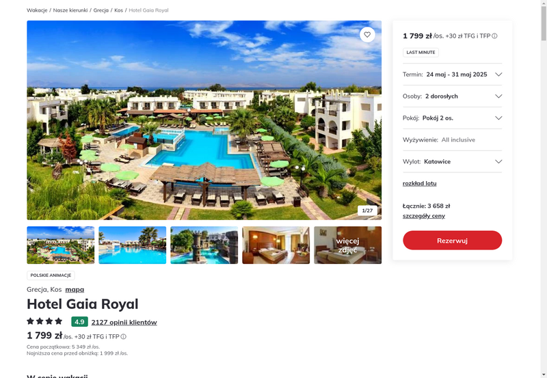Click the four-star hotel rating stars
This screenshot has height=378, width=547.
tap(44, 321)
